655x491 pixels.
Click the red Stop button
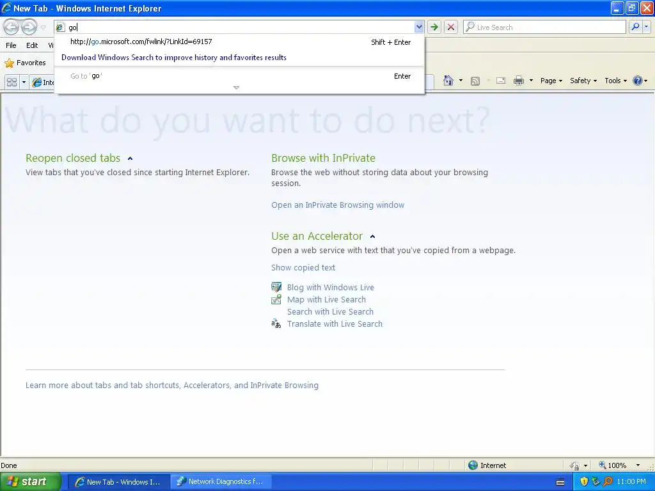[451, 27]
